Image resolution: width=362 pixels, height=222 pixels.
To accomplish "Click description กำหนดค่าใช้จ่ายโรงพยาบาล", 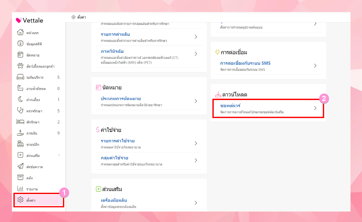I will [121, 147].
